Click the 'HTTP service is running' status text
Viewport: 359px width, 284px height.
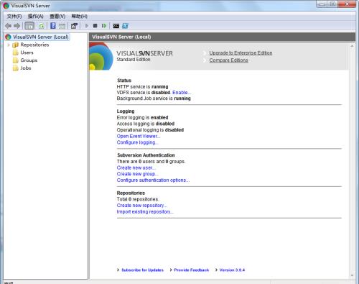tap(142, 87)
